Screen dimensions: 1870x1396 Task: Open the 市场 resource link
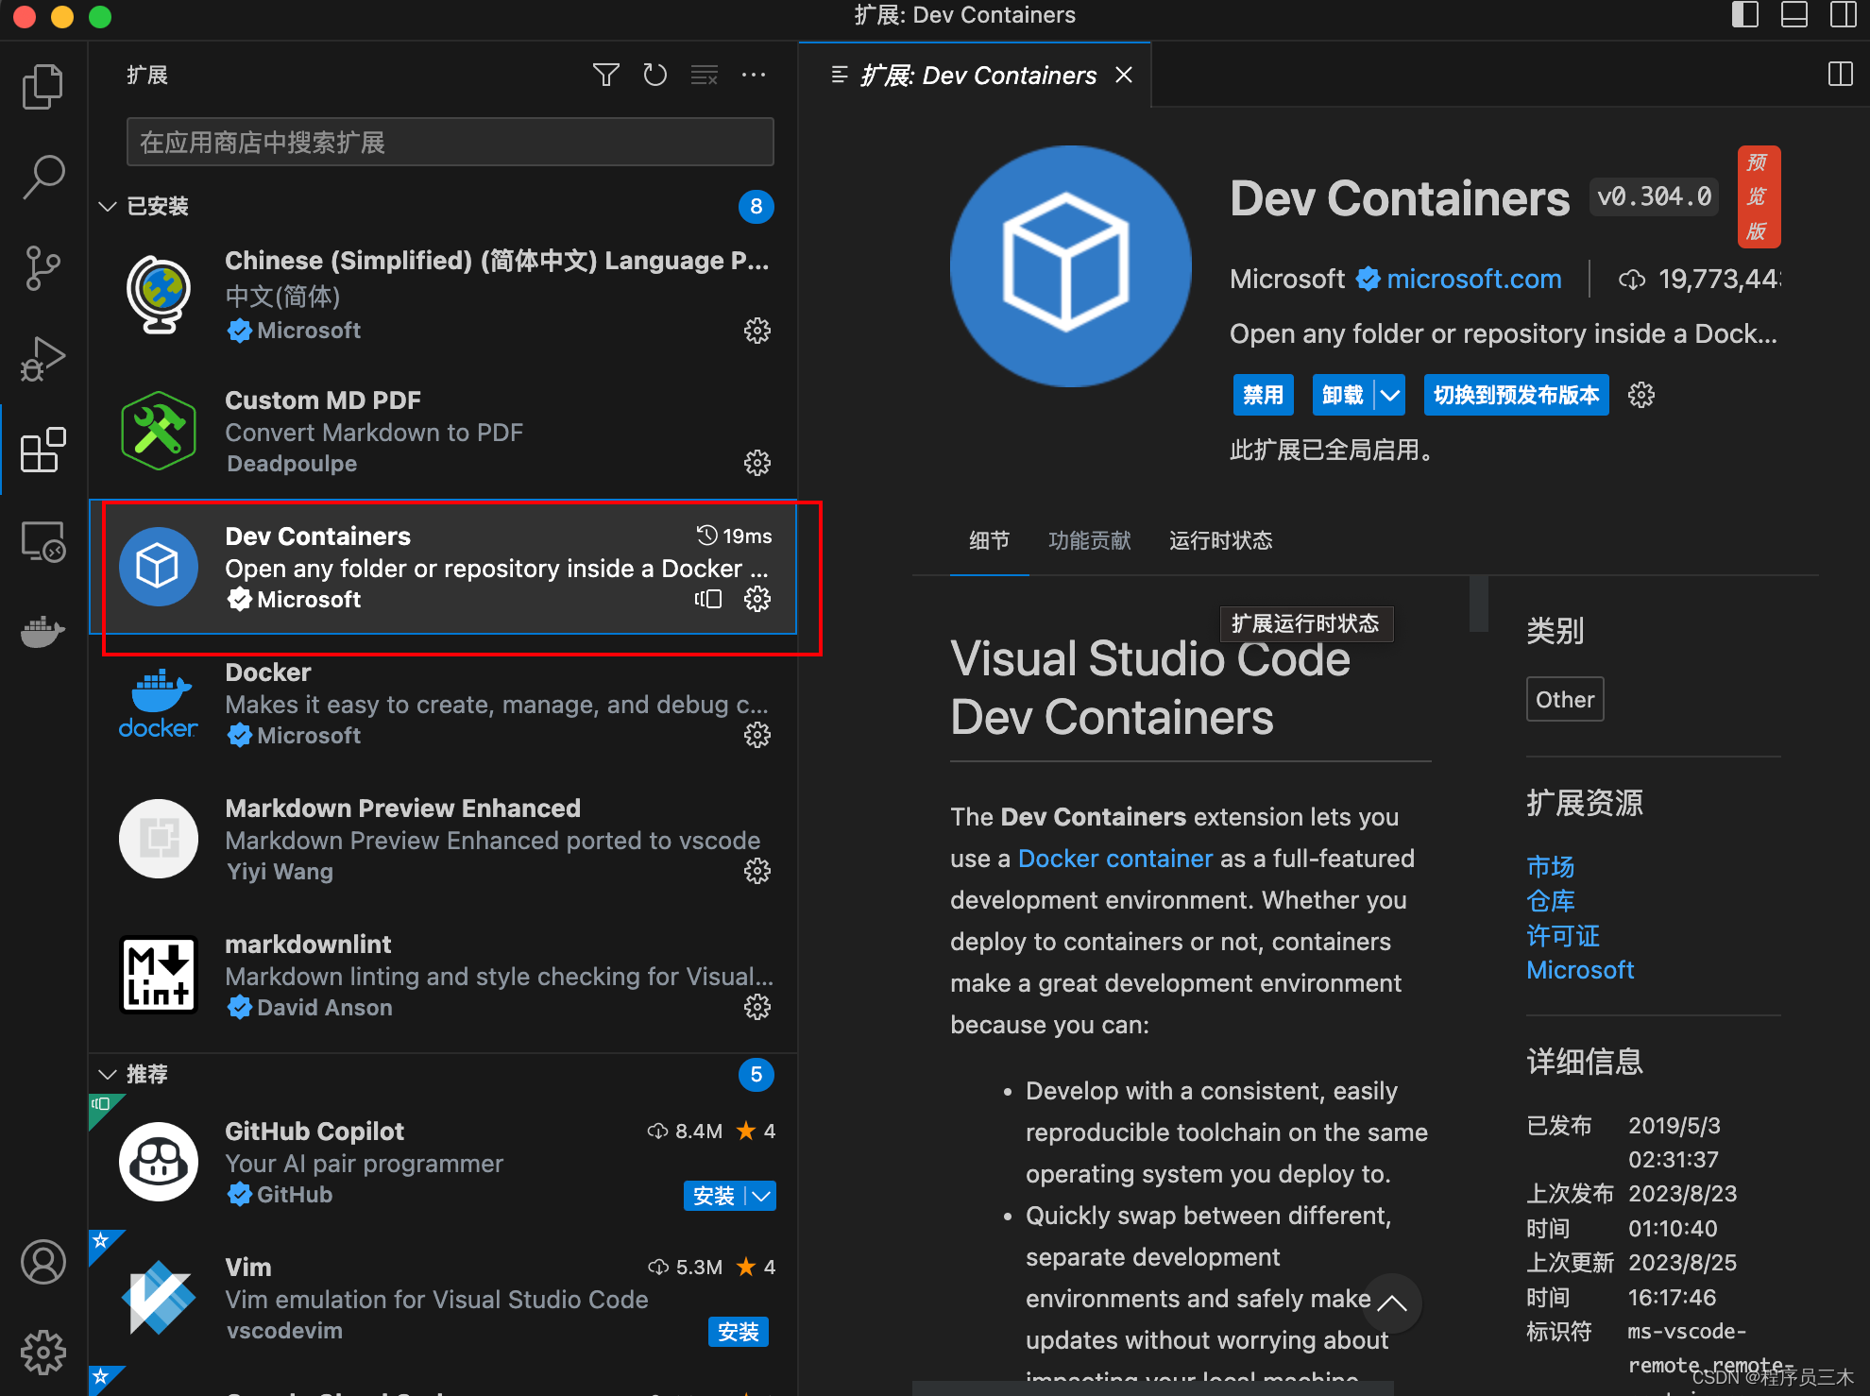tap(1550, 866)
